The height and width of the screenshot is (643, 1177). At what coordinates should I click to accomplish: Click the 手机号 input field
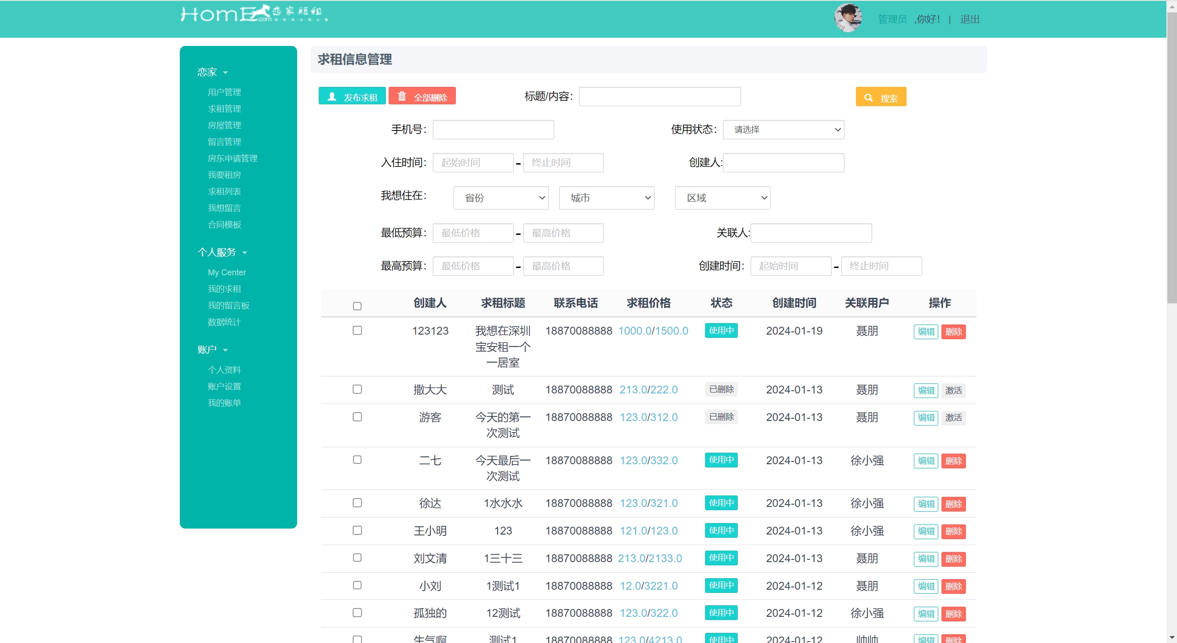[493, 130]
